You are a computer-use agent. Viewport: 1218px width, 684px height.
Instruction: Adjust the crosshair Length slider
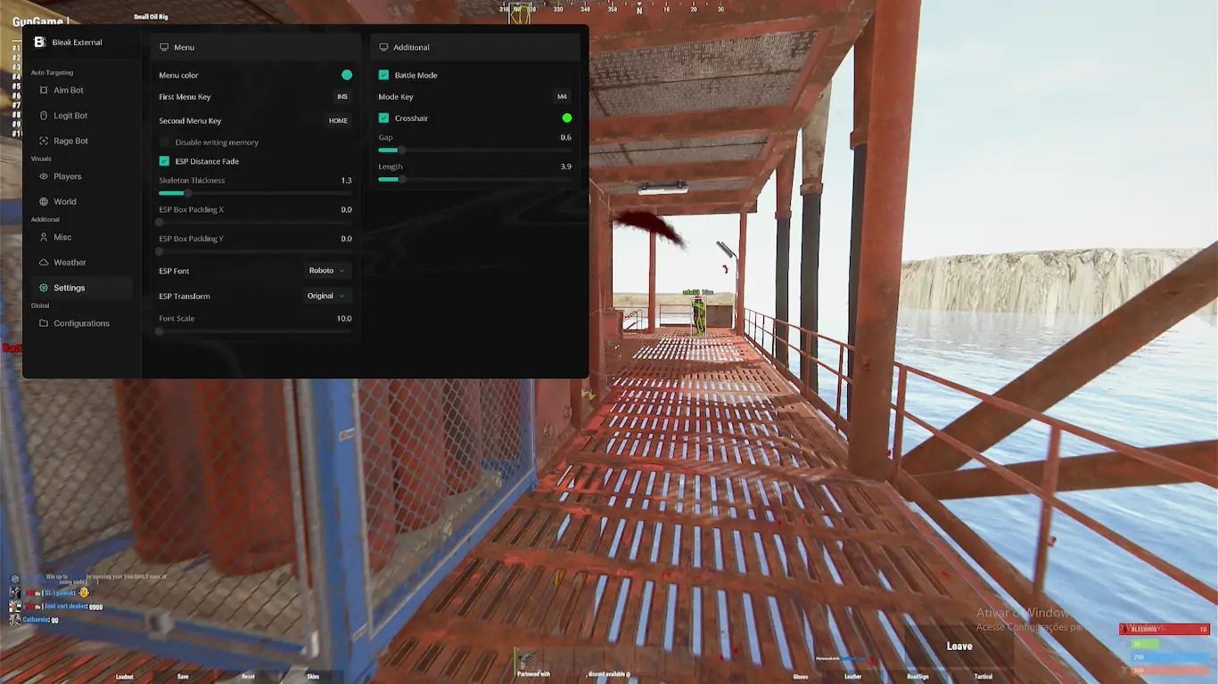[474, 179]
